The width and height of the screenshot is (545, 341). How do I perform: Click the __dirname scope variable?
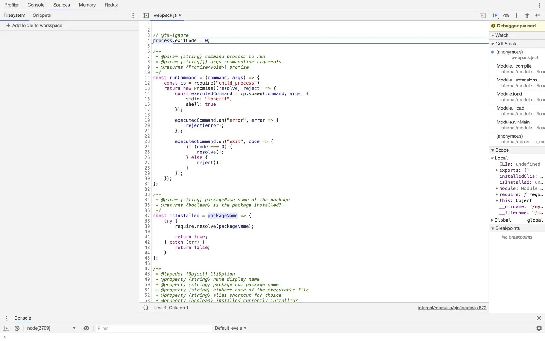tap(521, 206)
